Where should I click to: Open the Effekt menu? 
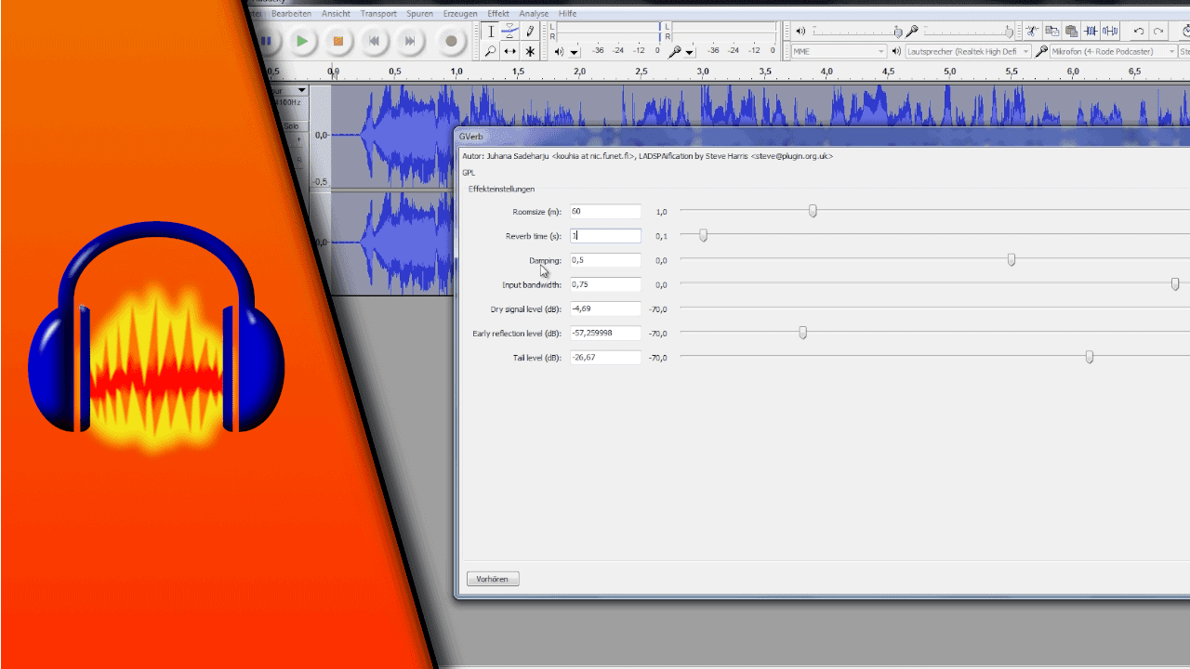pyautogui.click(x=498, y=14)
